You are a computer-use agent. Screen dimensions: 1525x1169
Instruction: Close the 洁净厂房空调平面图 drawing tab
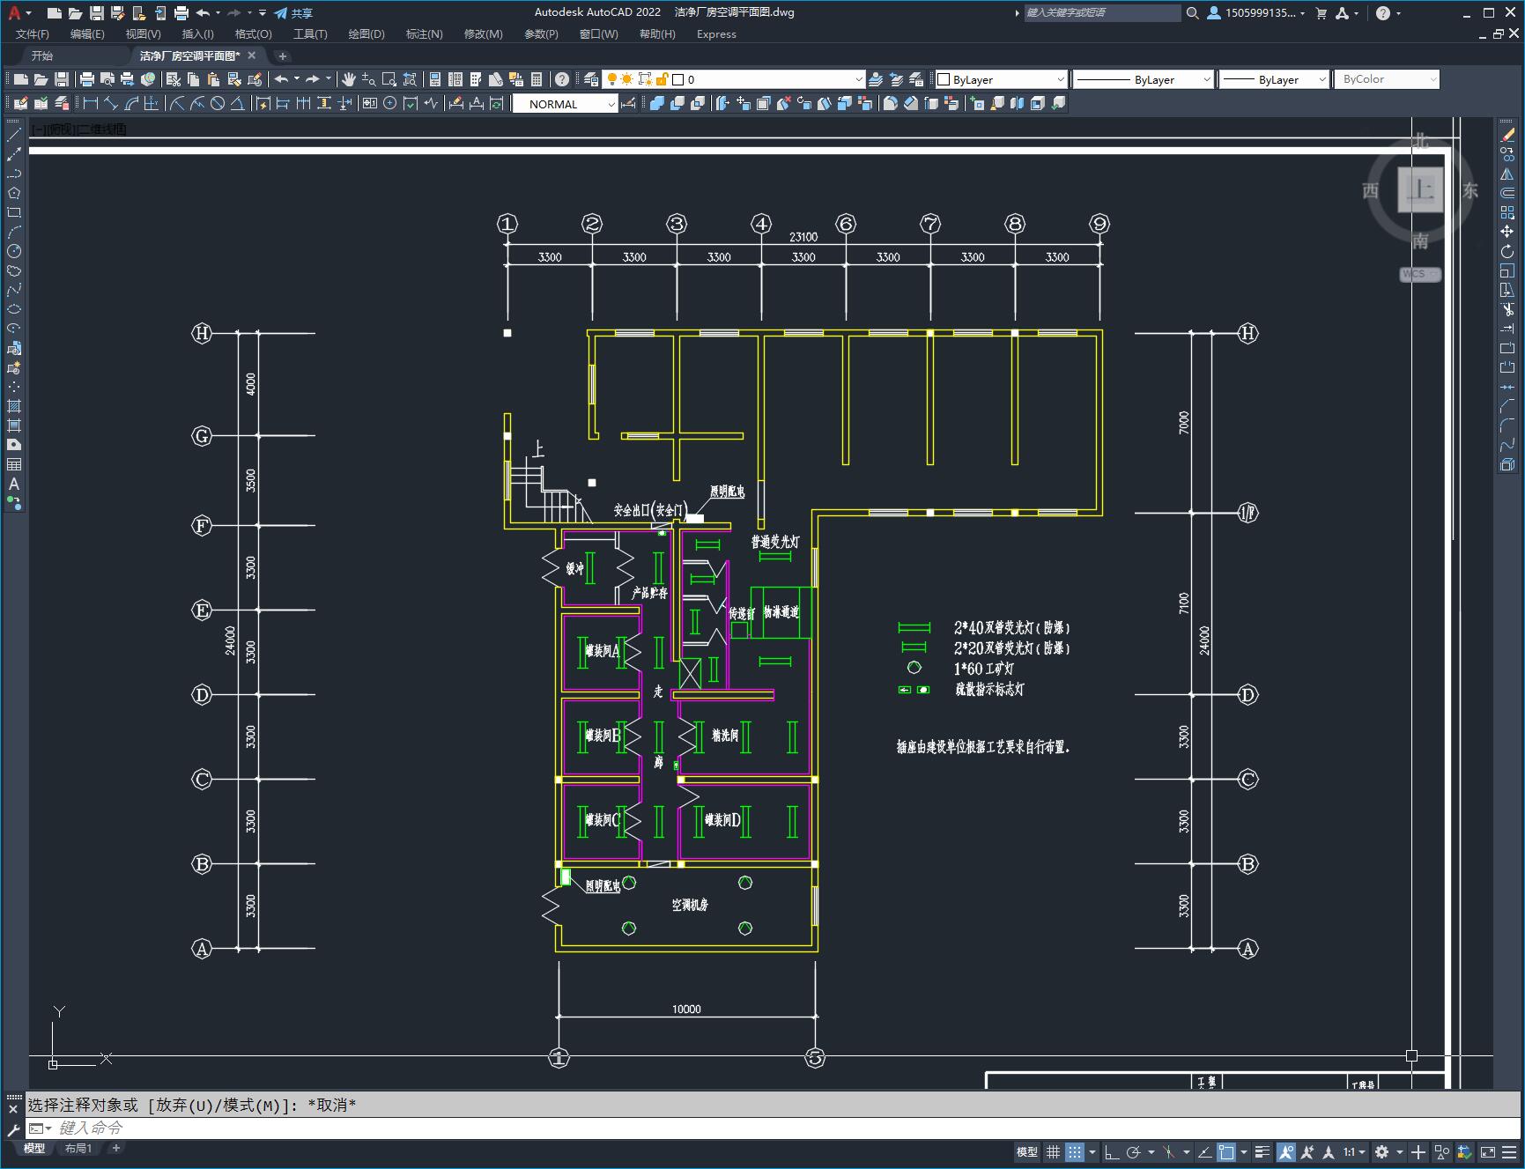[252, 55]
